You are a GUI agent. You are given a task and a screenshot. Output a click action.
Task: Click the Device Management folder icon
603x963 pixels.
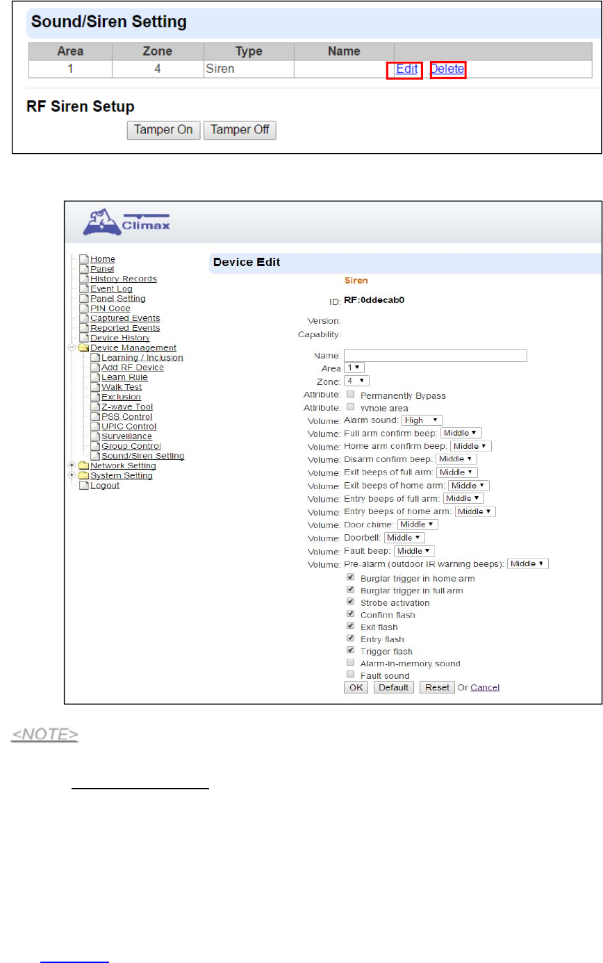click(x=83, y=347)
